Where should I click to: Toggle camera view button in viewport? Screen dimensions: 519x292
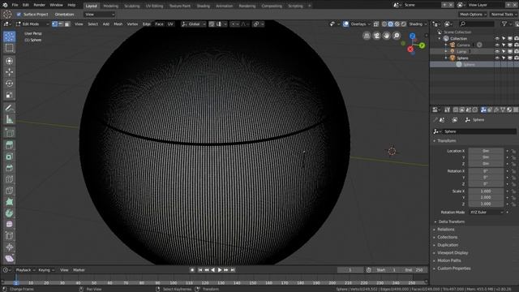point(376,36)
